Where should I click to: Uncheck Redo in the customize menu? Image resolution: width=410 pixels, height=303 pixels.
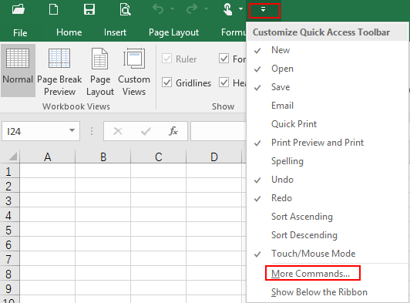tap(327, 198)
